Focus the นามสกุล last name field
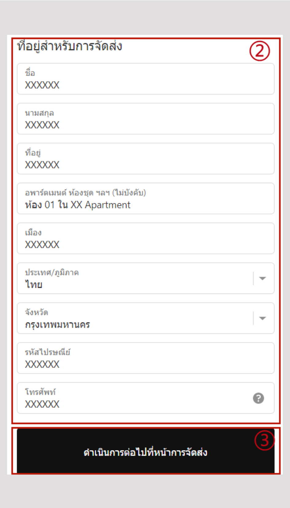Image resolution: width=290 pixels, height=508 pixels. 146,119
